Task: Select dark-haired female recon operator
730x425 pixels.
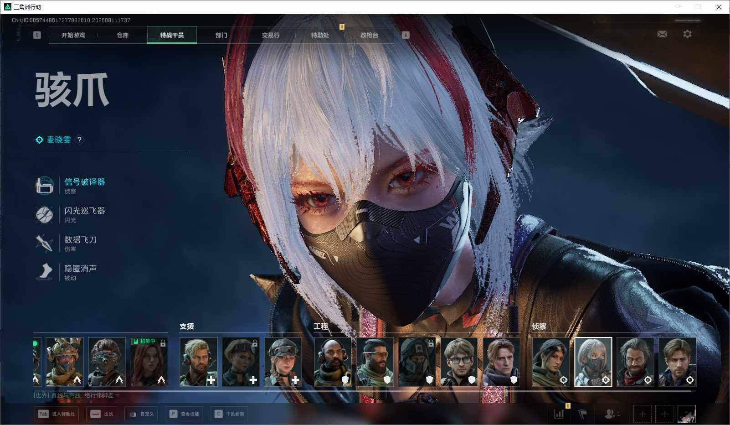Action: coord(551,362)
